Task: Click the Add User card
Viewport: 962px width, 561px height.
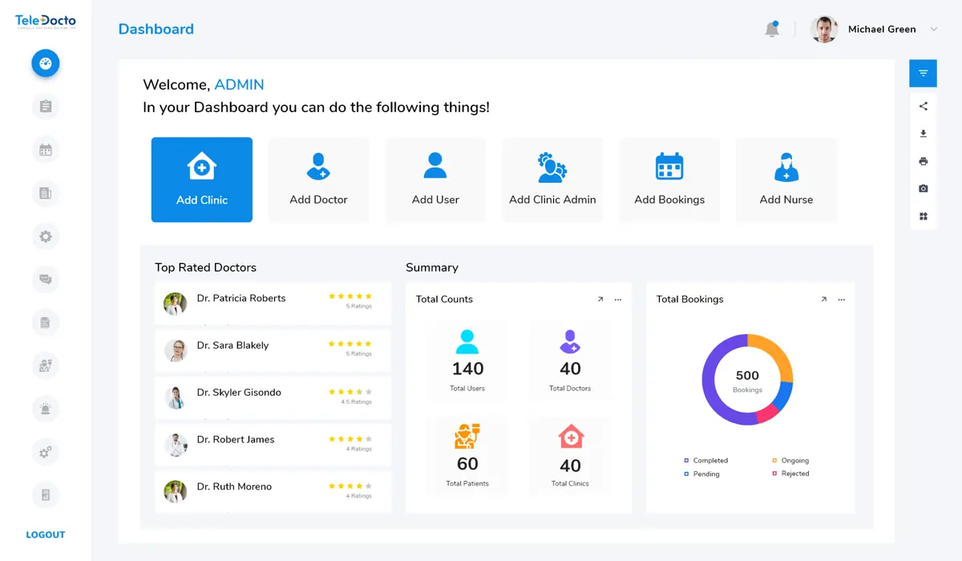Action: [435, 180]
